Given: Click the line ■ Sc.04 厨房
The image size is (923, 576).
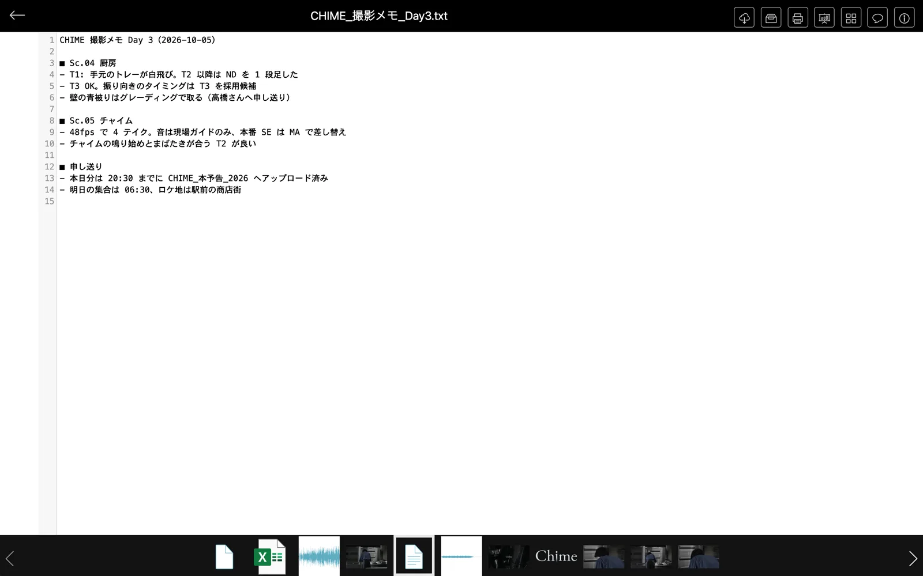Looking at the screenshot, I should 88,63.
